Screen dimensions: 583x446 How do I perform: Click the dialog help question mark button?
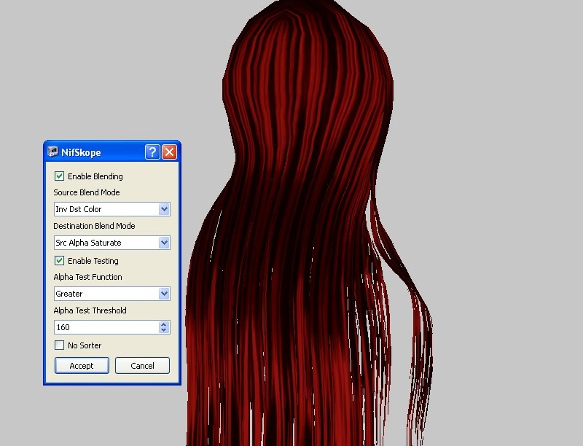click(x=152, y=152)
